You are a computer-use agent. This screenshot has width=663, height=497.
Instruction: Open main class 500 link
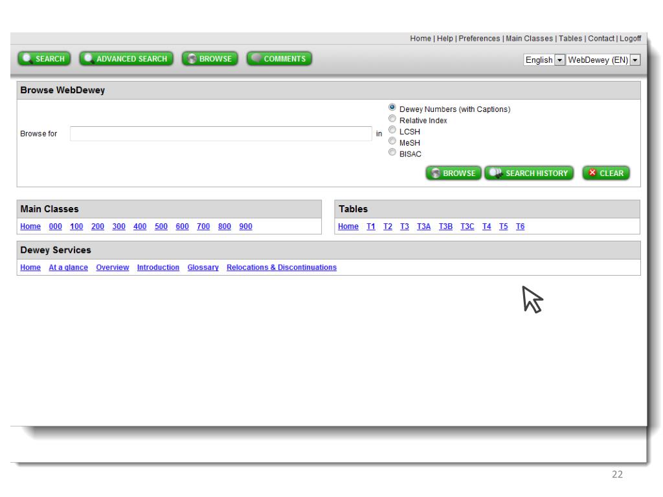pos(161,226)
